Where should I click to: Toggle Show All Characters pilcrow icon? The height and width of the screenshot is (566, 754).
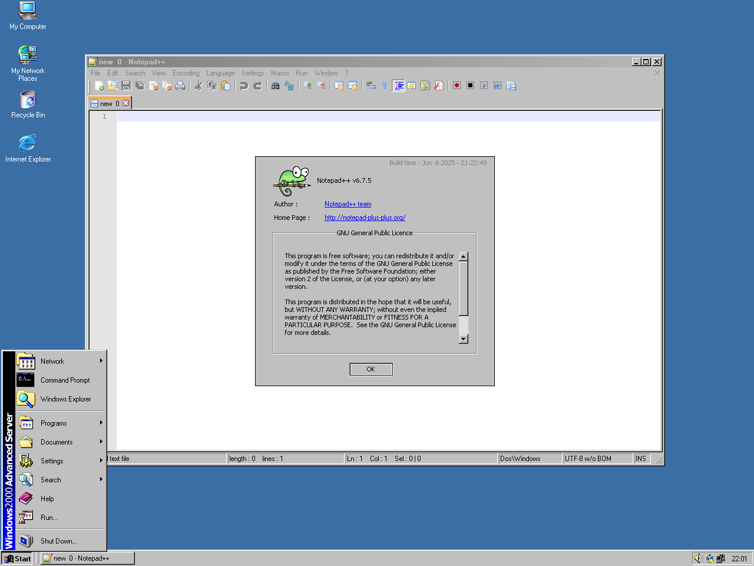[x=385, y=85]
